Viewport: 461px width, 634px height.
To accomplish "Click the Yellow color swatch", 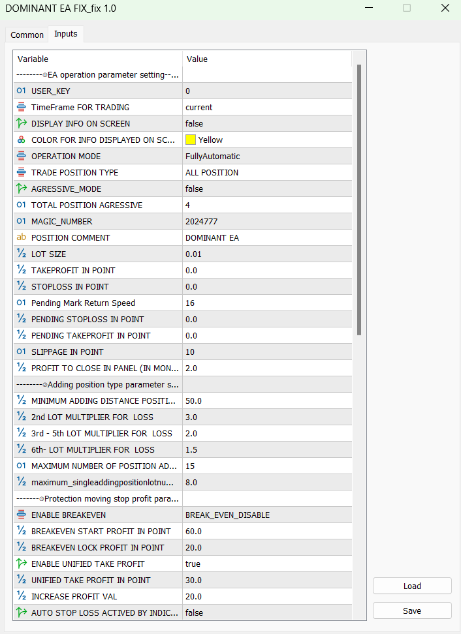I will pos(191,140).
